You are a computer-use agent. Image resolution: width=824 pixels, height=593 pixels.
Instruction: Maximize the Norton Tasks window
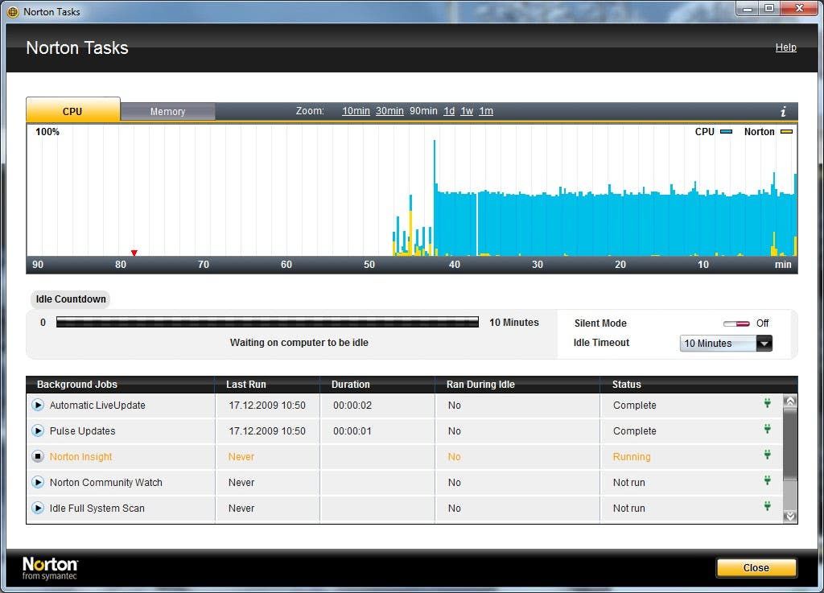[x=769, y=8]
